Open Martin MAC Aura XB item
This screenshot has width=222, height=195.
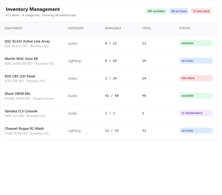[x=21, y=58]
